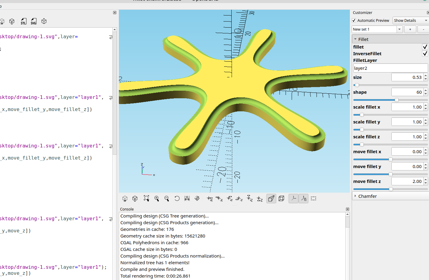
Task: Select the Zoom All tool
Action: point(146,198)
